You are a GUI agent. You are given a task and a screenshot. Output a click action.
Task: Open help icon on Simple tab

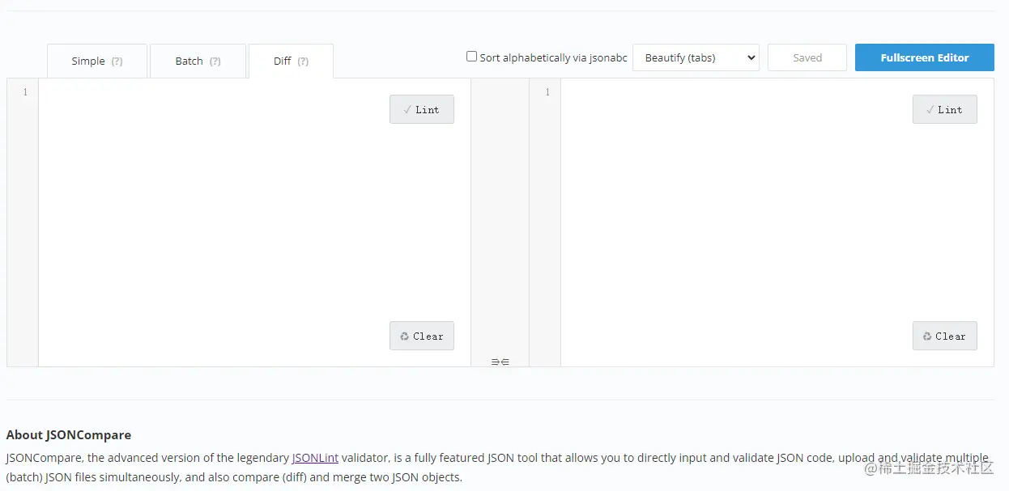(x=117, y=61)
